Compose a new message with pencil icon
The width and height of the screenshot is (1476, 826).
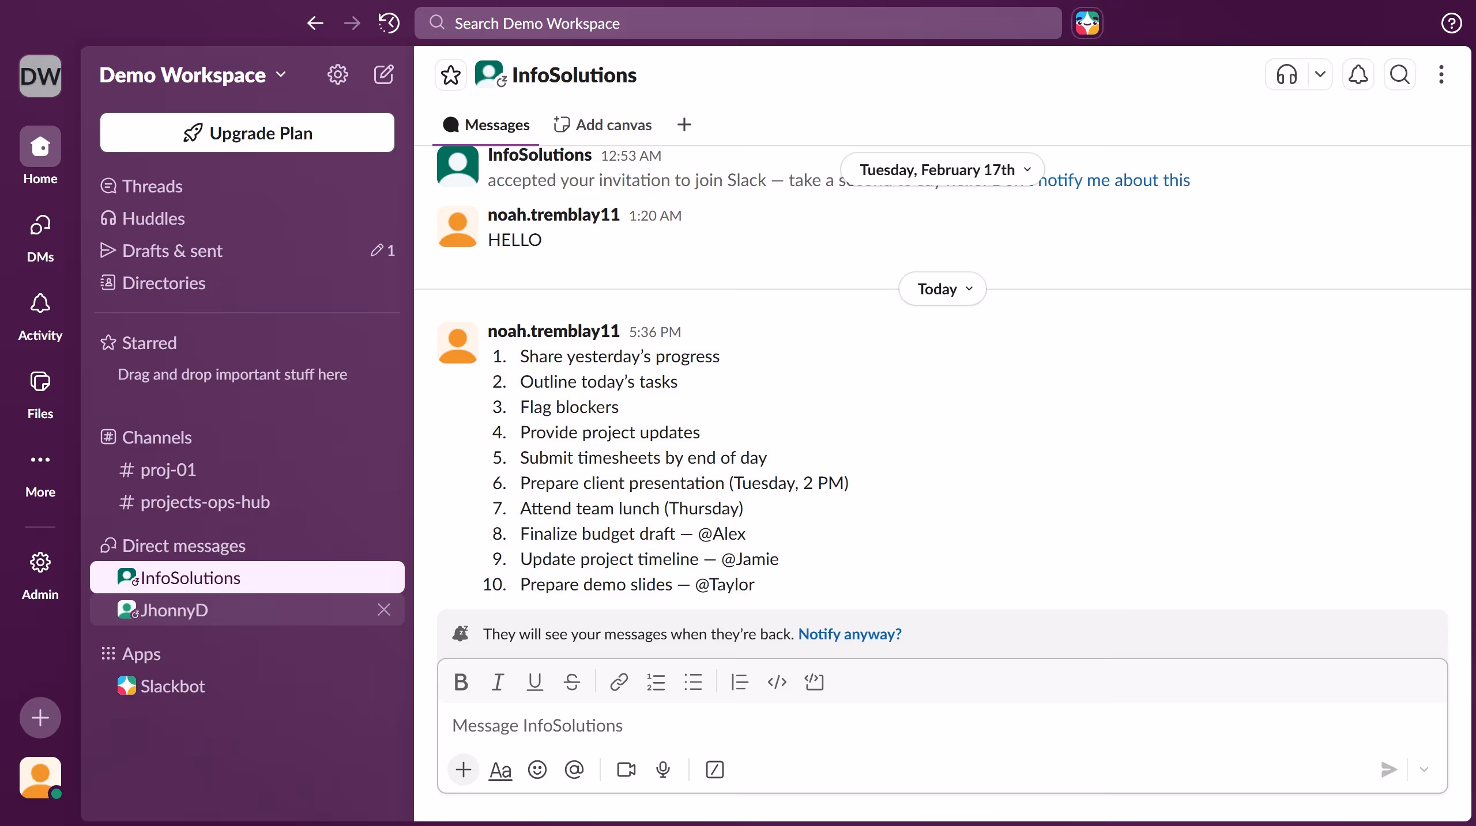click(384, 75)
